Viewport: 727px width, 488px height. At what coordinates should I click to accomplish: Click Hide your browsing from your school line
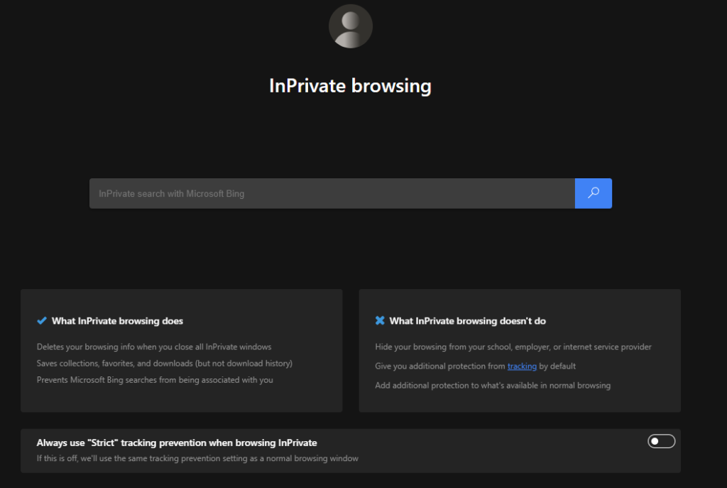click(x=513, y=347)
